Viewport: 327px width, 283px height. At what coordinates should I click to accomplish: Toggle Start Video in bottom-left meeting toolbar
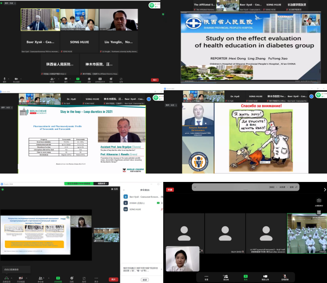pyautogui.click(x=20, y=277)
